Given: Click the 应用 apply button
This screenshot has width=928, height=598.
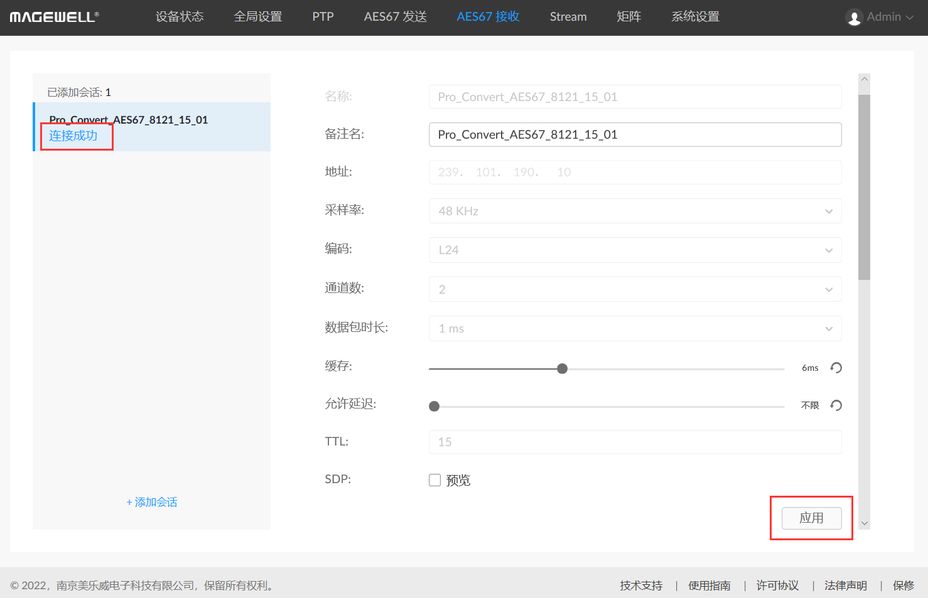Looking at the screenshot, I should pos(811,518).
